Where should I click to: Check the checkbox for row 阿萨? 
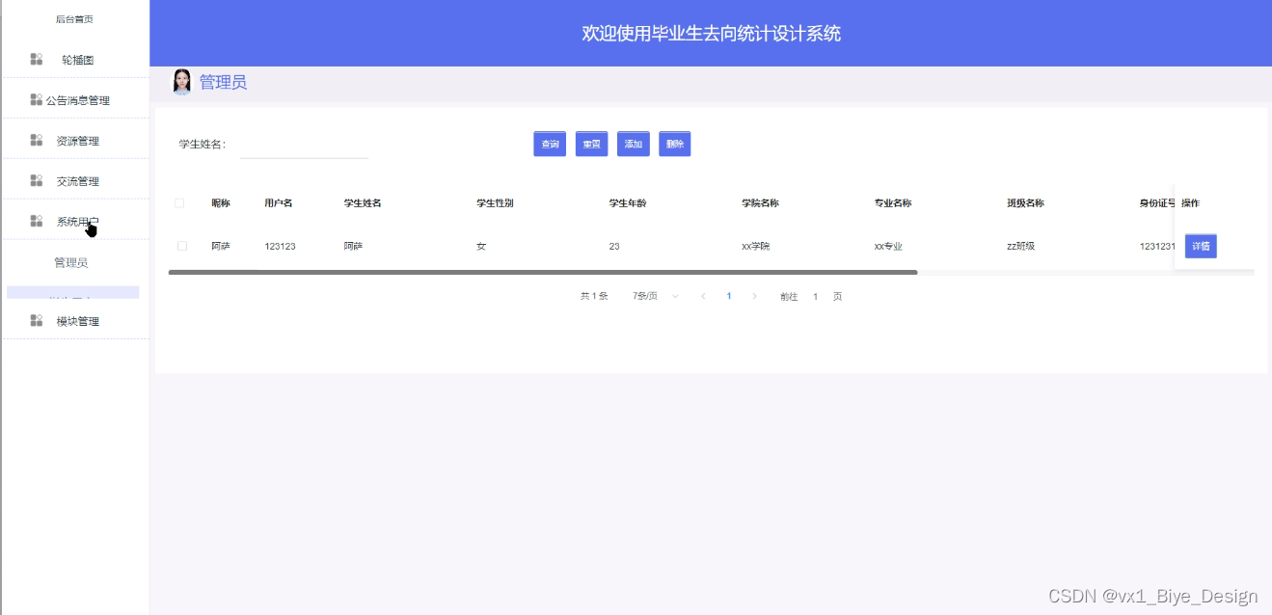(182, 246)
